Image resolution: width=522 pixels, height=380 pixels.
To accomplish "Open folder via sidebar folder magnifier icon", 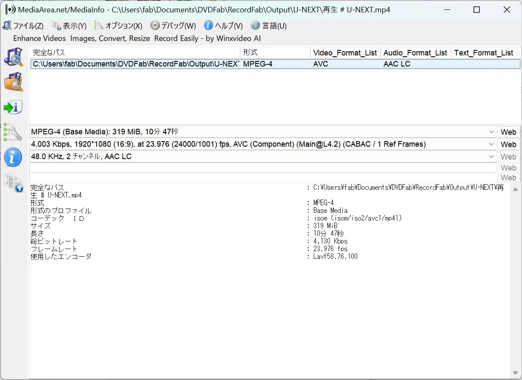I will 13,82.
